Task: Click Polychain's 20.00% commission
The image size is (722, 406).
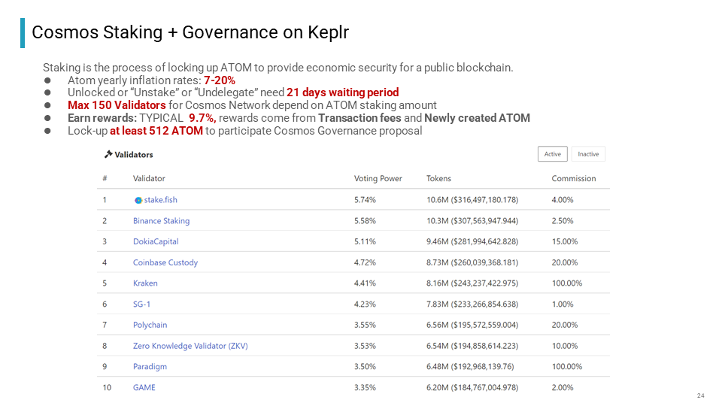Action: point(565,325)
